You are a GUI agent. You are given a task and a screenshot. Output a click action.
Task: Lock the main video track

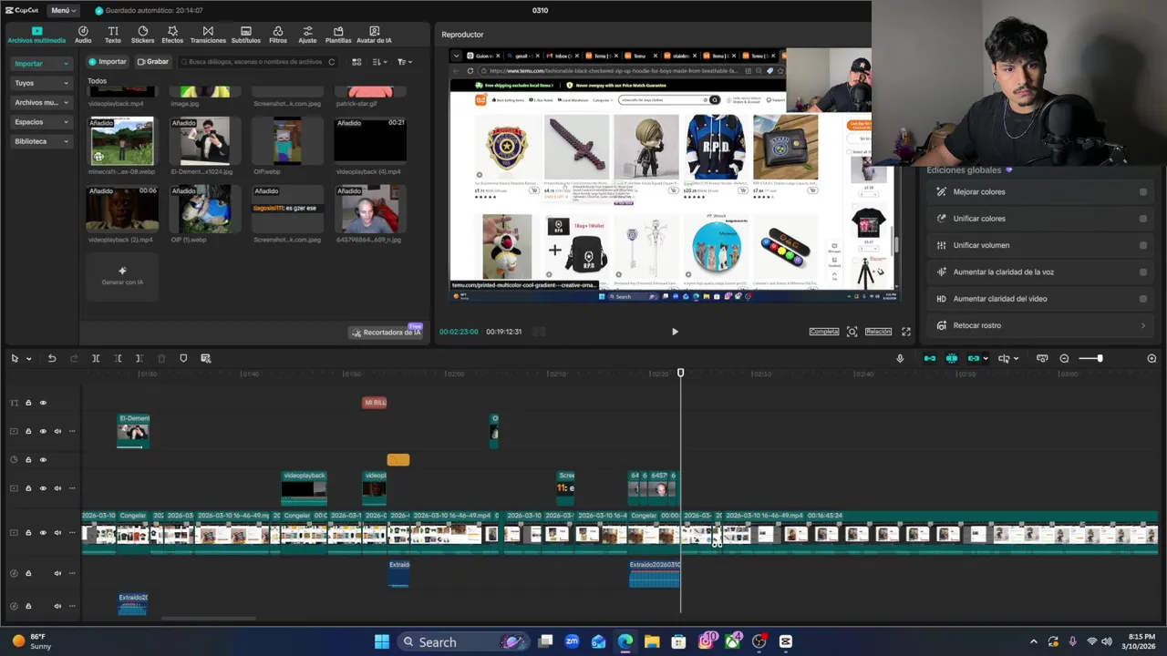click(28, 533)
